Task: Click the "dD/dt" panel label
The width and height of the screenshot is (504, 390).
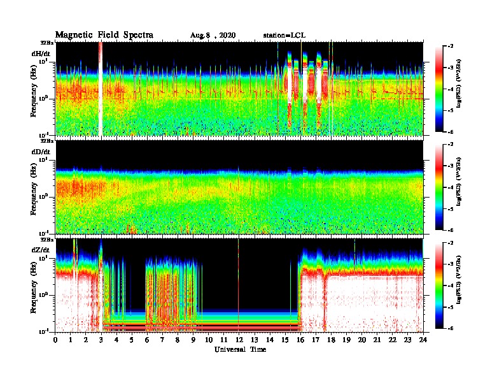Action: pyautogui.click(x=41, y=152)
